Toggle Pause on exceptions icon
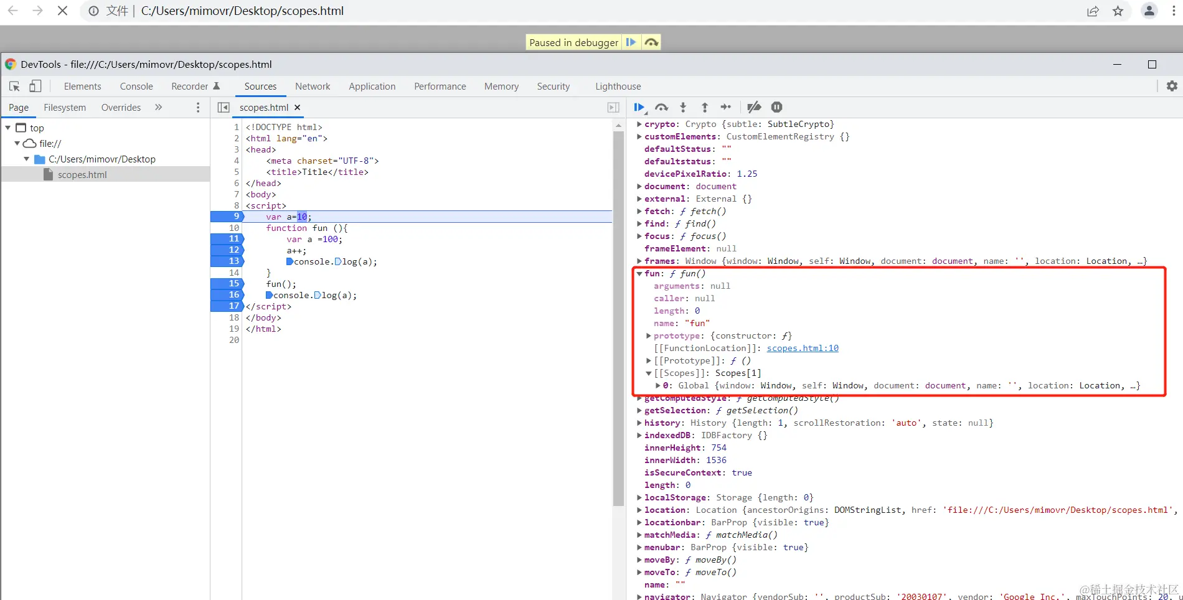This screenshot has height=600, width=1183. pos(776,108)
